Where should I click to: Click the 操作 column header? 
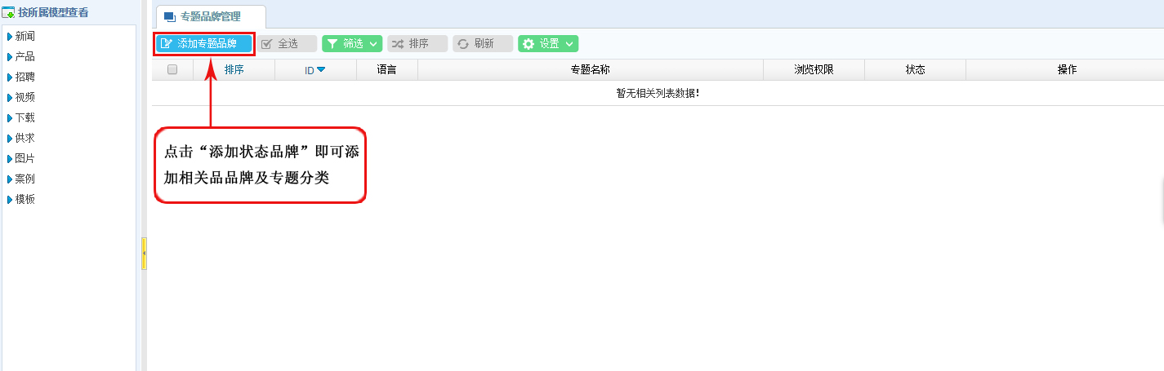[1067, 70]
